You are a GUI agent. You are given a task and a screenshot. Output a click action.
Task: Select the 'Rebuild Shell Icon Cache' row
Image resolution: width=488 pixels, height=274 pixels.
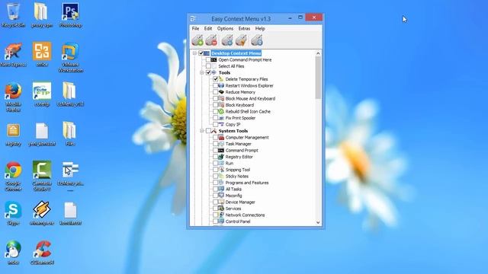[x=248, y=112]
